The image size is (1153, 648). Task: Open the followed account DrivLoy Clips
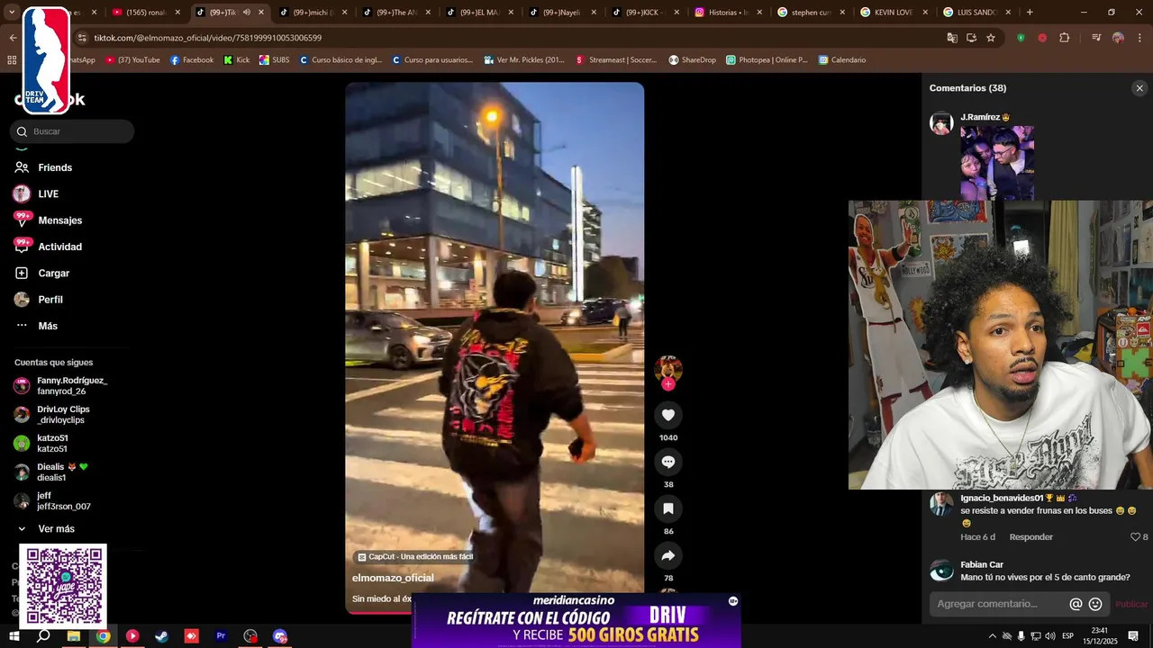click(x=52, y=415)
